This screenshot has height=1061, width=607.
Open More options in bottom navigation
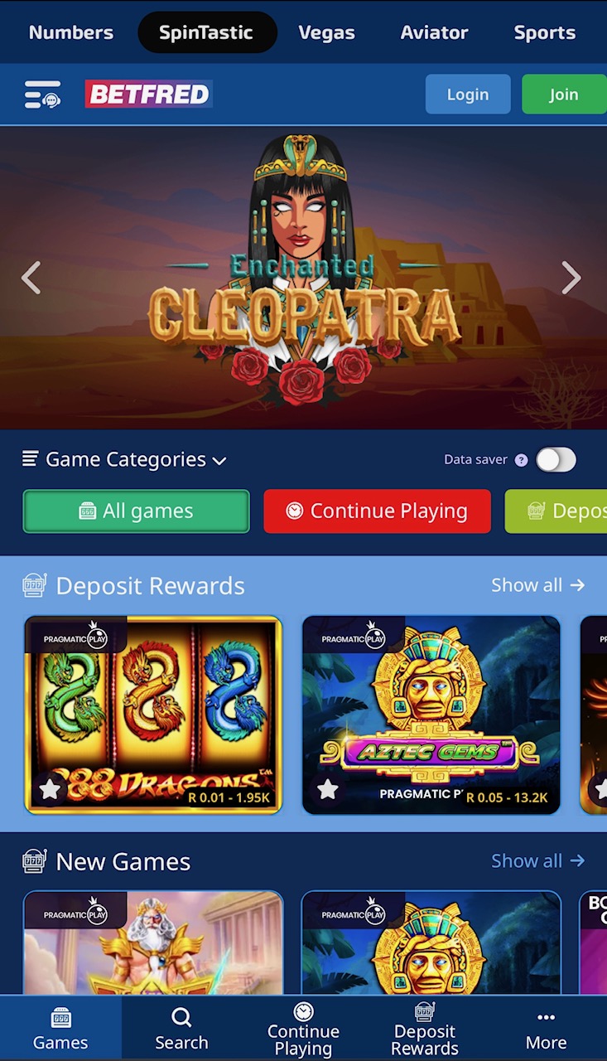(546, 1029)
